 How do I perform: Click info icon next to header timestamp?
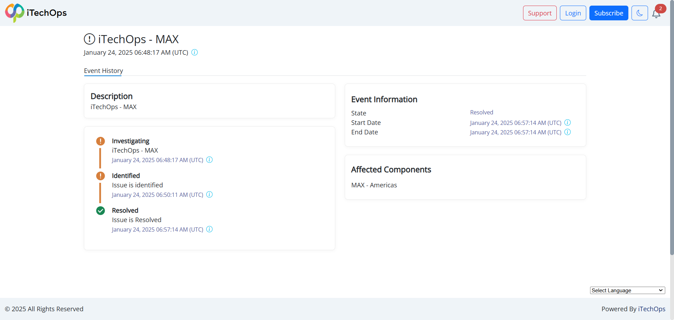pyautogui.click(x=194, y=52)
